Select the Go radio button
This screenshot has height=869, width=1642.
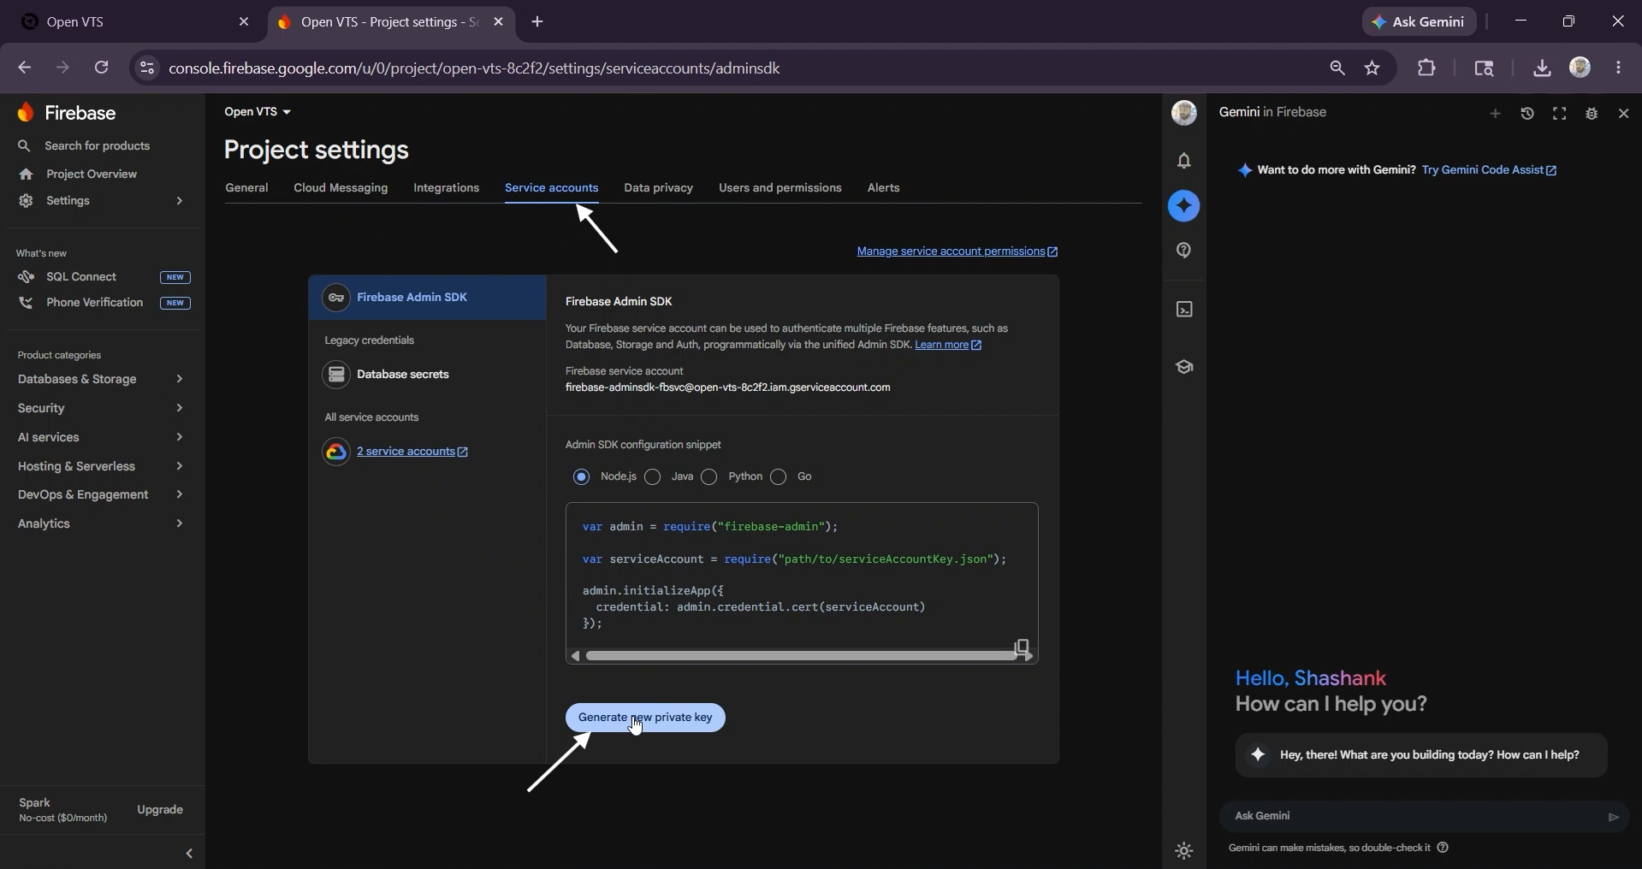coord(779,477)
